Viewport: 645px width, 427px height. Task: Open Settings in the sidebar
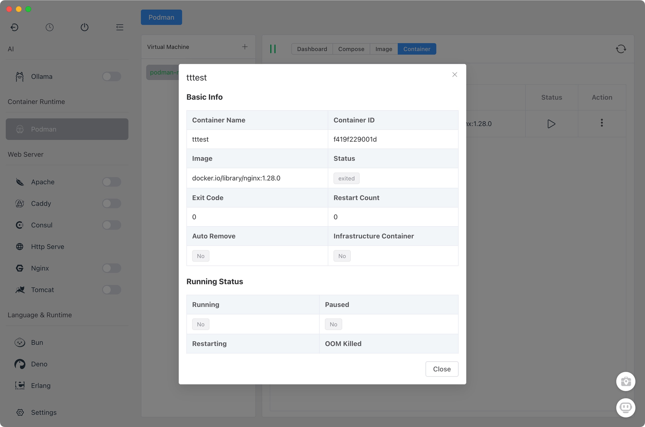point(44,412)
